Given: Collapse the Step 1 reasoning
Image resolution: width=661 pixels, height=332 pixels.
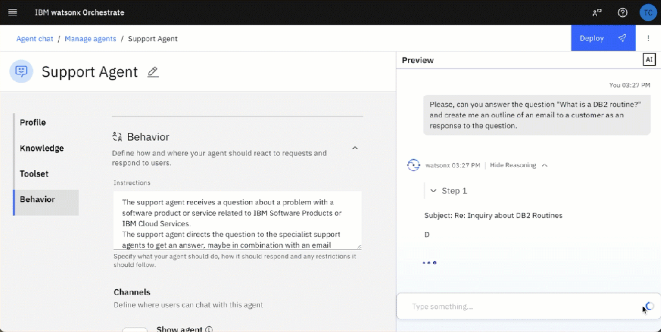Looking at the screenshot, I should click(x=433, y=191).
